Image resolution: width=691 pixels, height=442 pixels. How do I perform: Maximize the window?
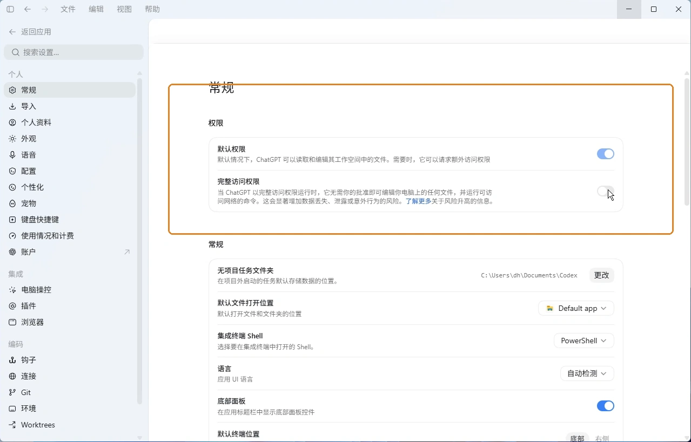point(654,9)
